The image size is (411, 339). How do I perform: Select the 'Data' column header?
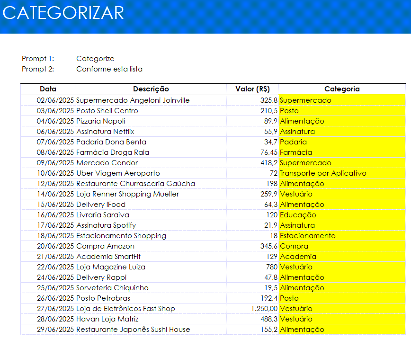(x=48, y=89)
